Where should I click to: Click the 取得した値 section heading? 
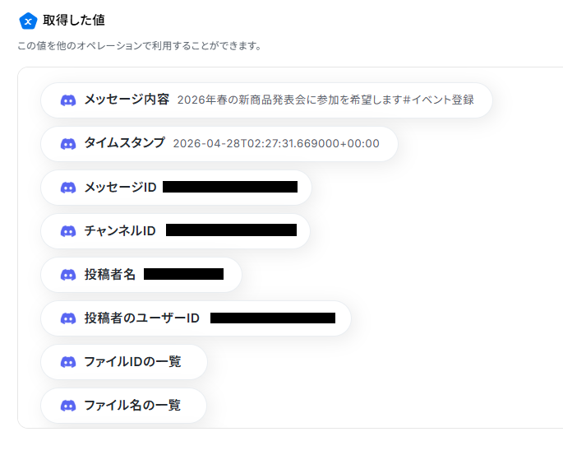pyautogui.click(x=74, y=21)
